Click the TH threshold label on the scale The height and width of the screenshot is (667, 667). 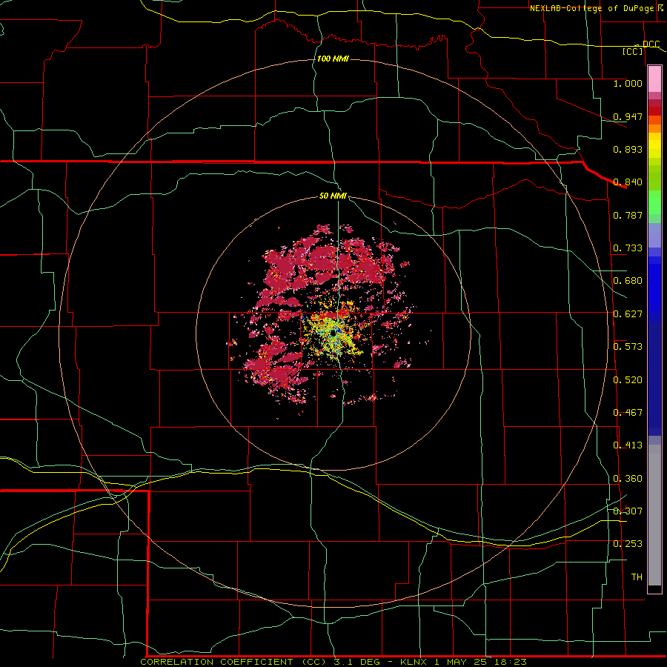(637, 577)
